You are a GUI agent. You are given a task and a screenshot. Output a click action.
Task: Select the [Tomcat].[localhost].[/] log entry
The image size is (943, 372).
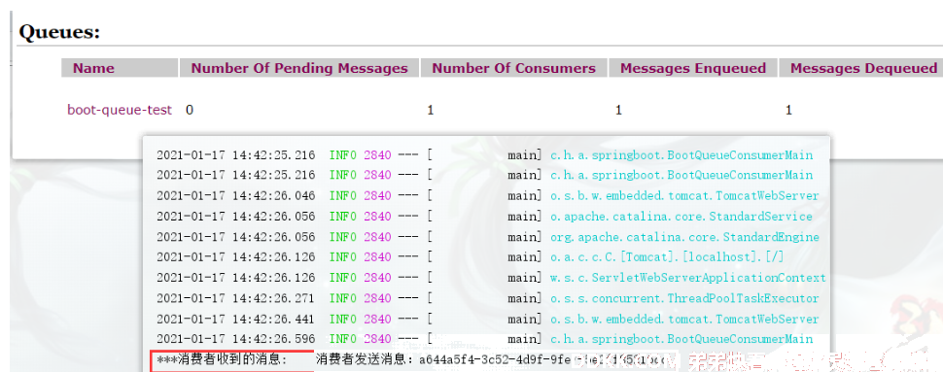point(488,257)
